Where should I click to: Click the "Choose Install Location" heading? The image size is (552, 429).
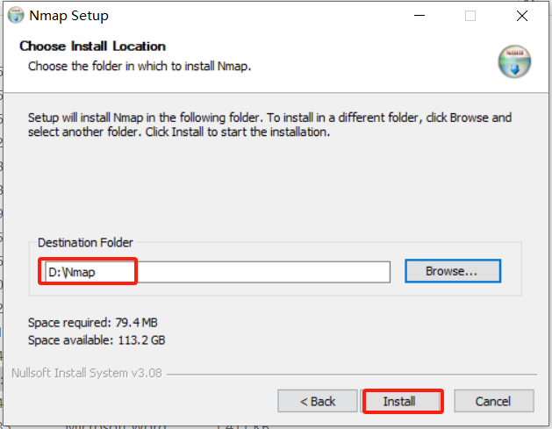(92, 46)
